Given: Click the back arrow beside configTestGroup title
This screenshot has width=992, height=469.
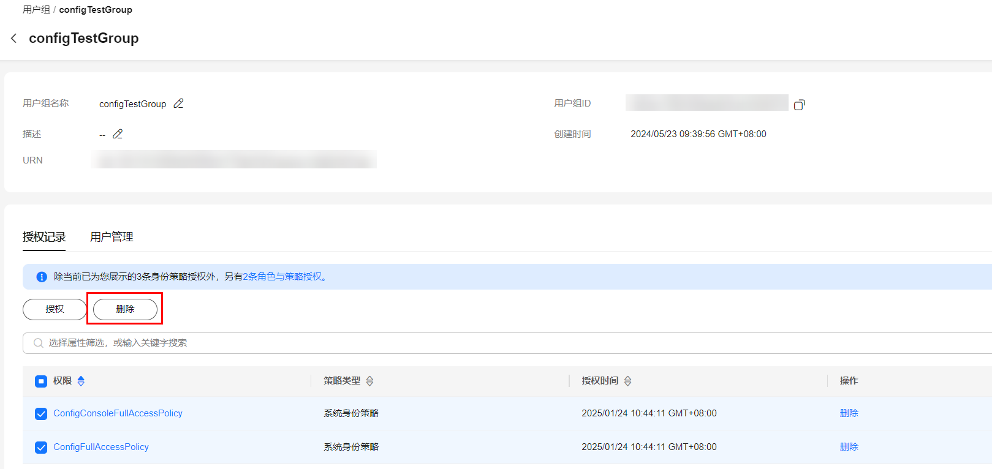Looking at the screenshot, I should pyautogui.click(x=13, y=39).
